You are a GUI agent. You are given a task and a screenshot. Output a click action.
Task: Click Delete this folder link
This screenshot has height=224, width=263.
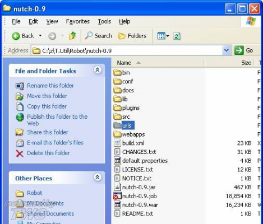point(48,153)
